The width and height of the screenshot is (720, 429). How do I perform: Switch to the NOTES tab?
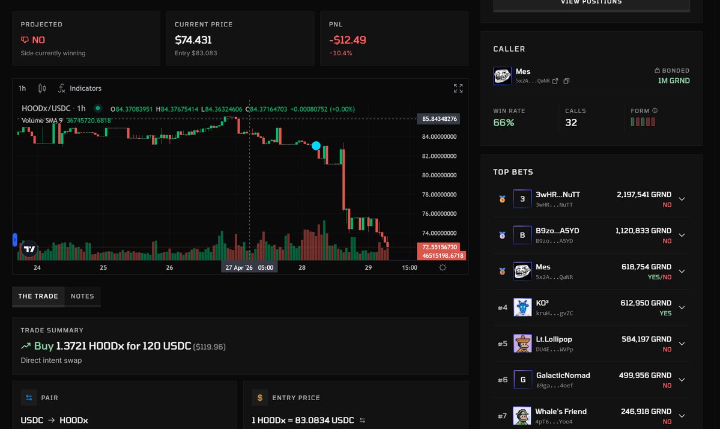(82, 296)
